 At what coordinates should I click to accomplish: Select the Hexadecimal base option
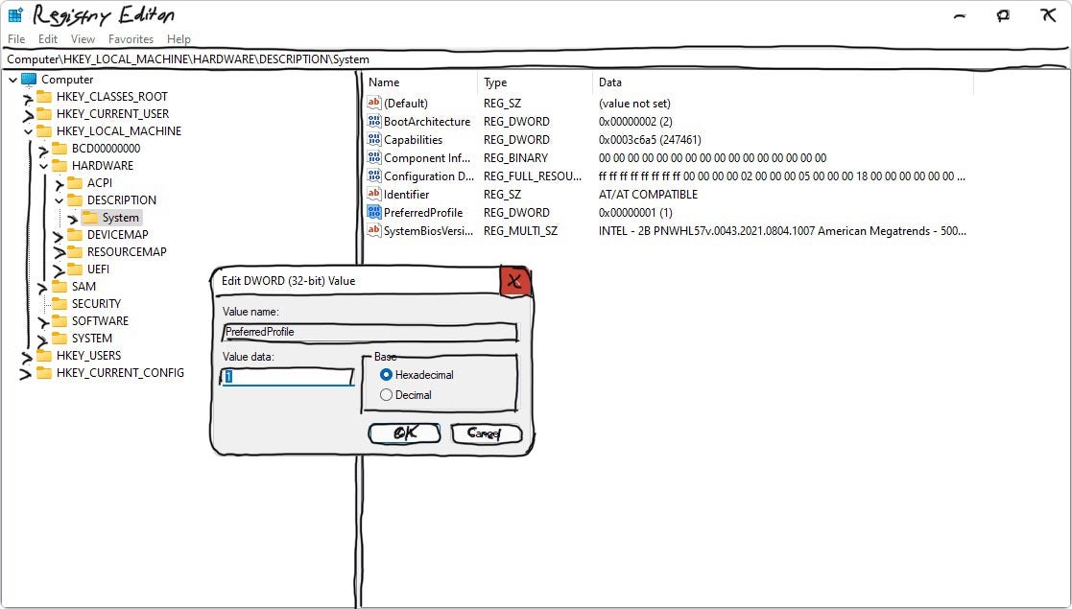click(386, 376)
